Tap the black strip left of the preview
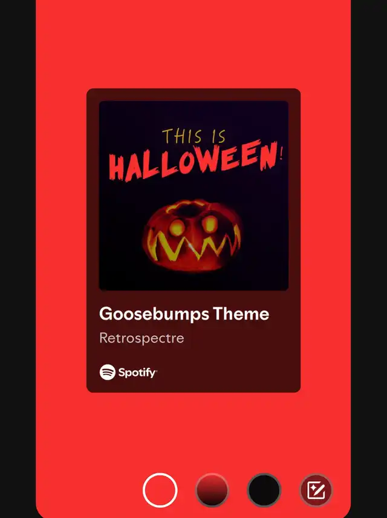The width and height of the screenshot is (387, 518). point(18,259)
